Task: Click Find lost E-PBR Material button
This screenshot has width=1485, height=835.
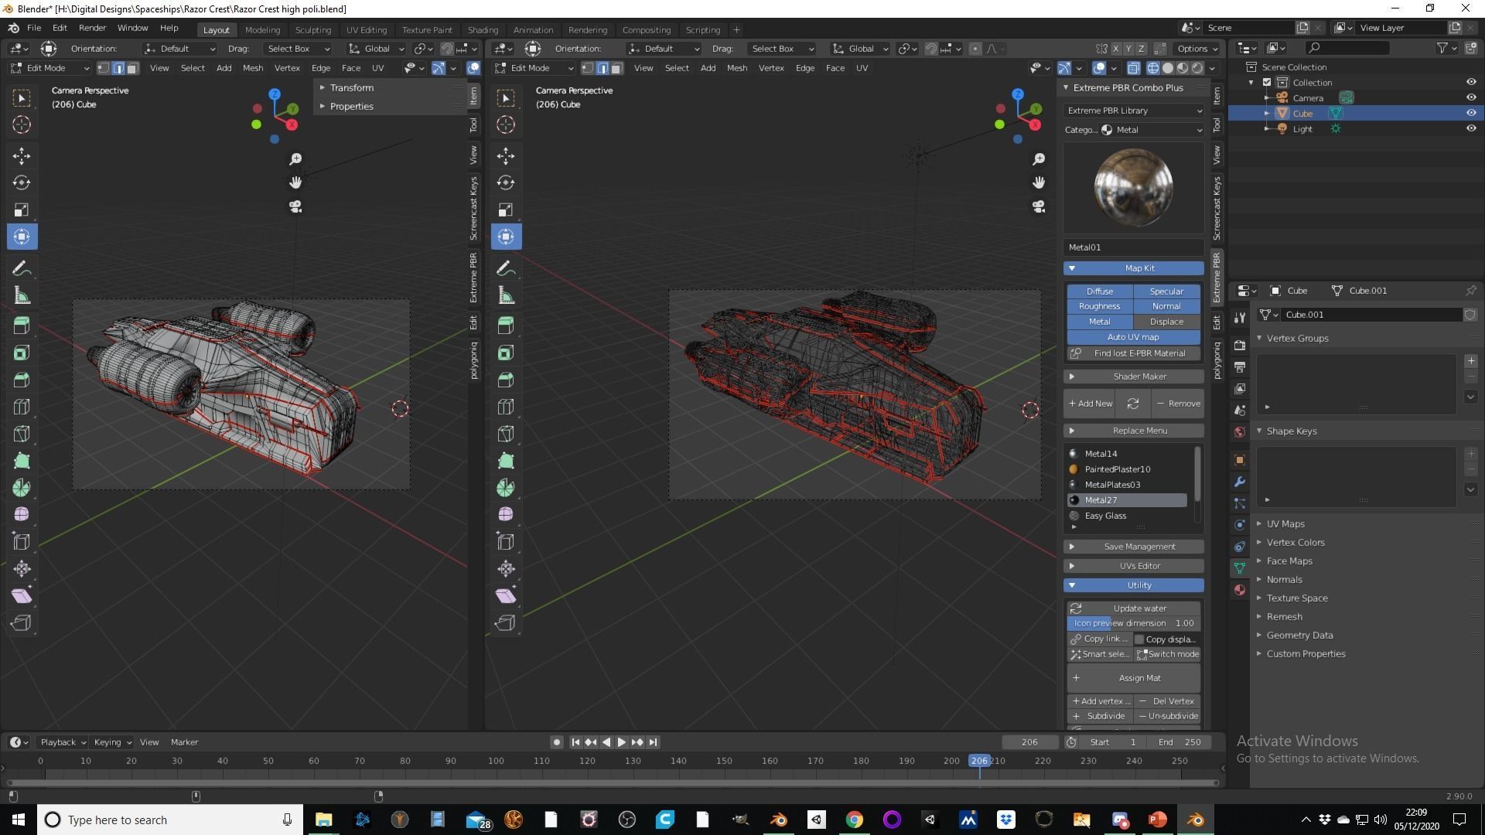Action: (x=1134, y=353)
